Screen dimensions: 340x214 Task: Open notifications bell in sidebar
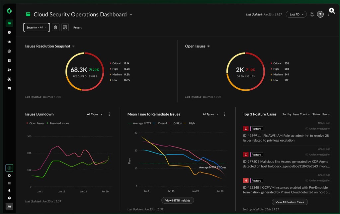(x=9, y=190)
